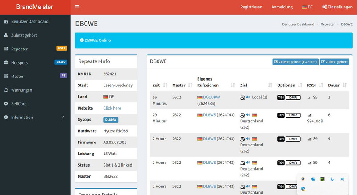Click the blue Zuletzt gehört button
Image resolution: width=357 pixels, height=195 pixels.
334,62
